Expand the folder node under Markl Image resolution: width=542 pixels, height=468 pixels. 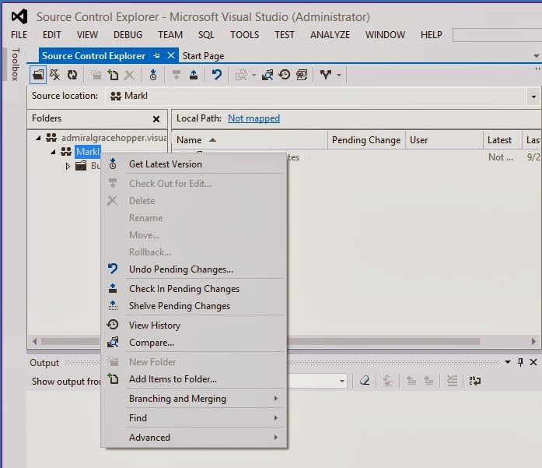[x=68, y=166]
